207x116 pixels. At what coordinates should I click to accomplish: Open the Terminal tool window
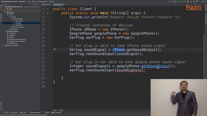[x=46, y=112]
